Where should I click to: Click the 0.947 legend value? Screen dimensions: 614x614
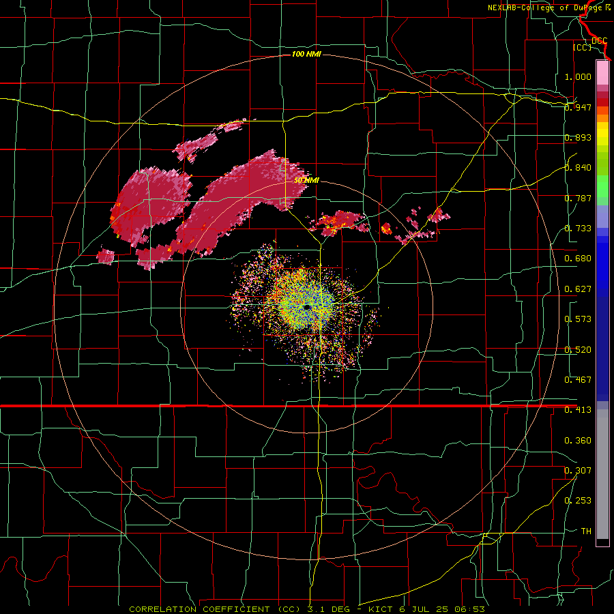pos(578,107)
